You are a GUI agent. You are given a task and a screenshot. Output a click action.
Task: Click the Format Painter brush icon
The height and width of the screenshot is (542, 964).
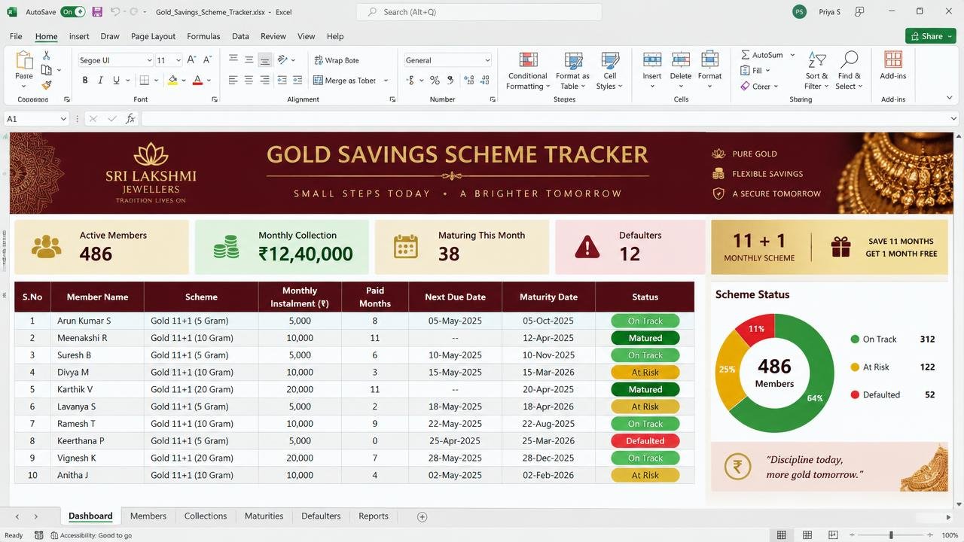(x=46, y=85)
